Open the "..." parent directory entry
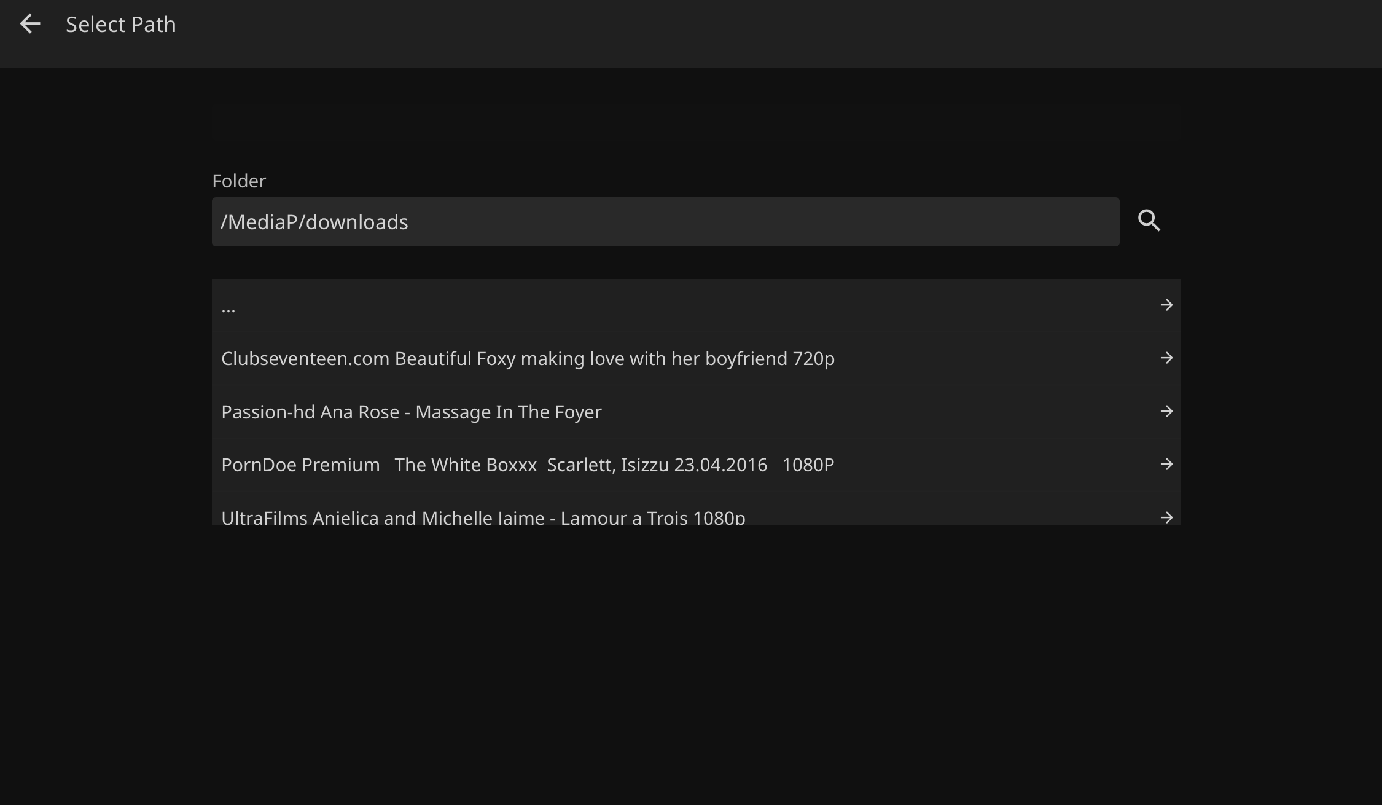The width and height of the screenshot is (1382, 805). [x=228, y=307]
